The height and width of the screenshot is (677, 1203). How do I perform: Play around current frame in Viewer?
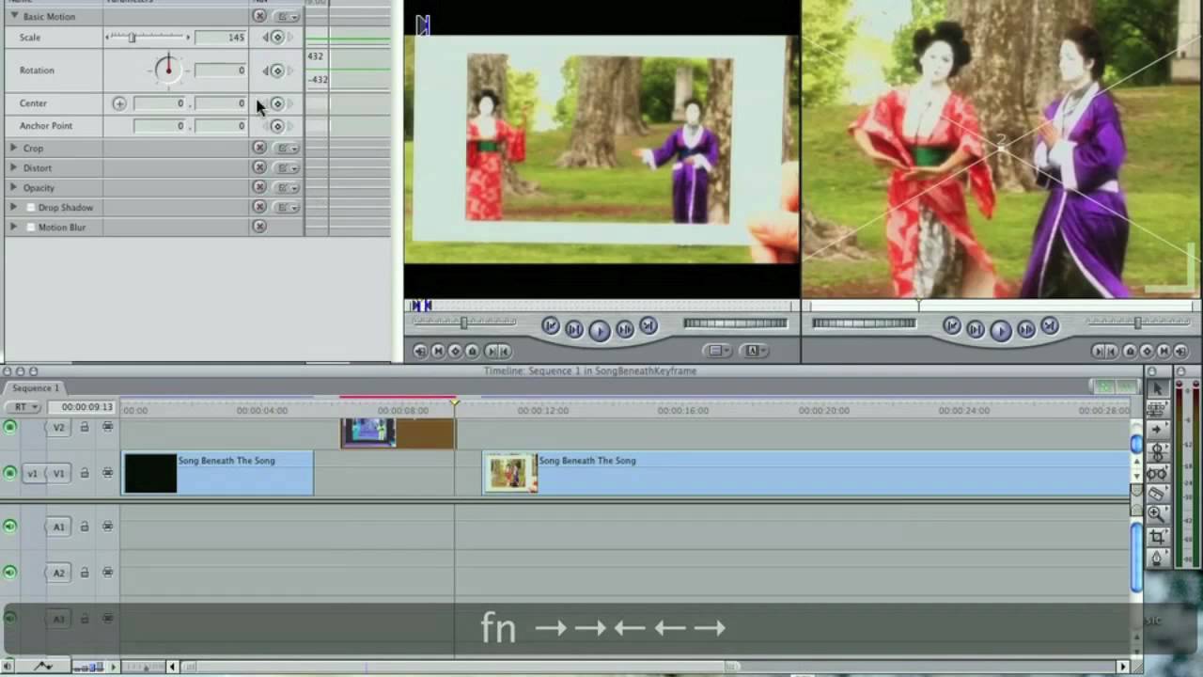click(x=624, y=329)
